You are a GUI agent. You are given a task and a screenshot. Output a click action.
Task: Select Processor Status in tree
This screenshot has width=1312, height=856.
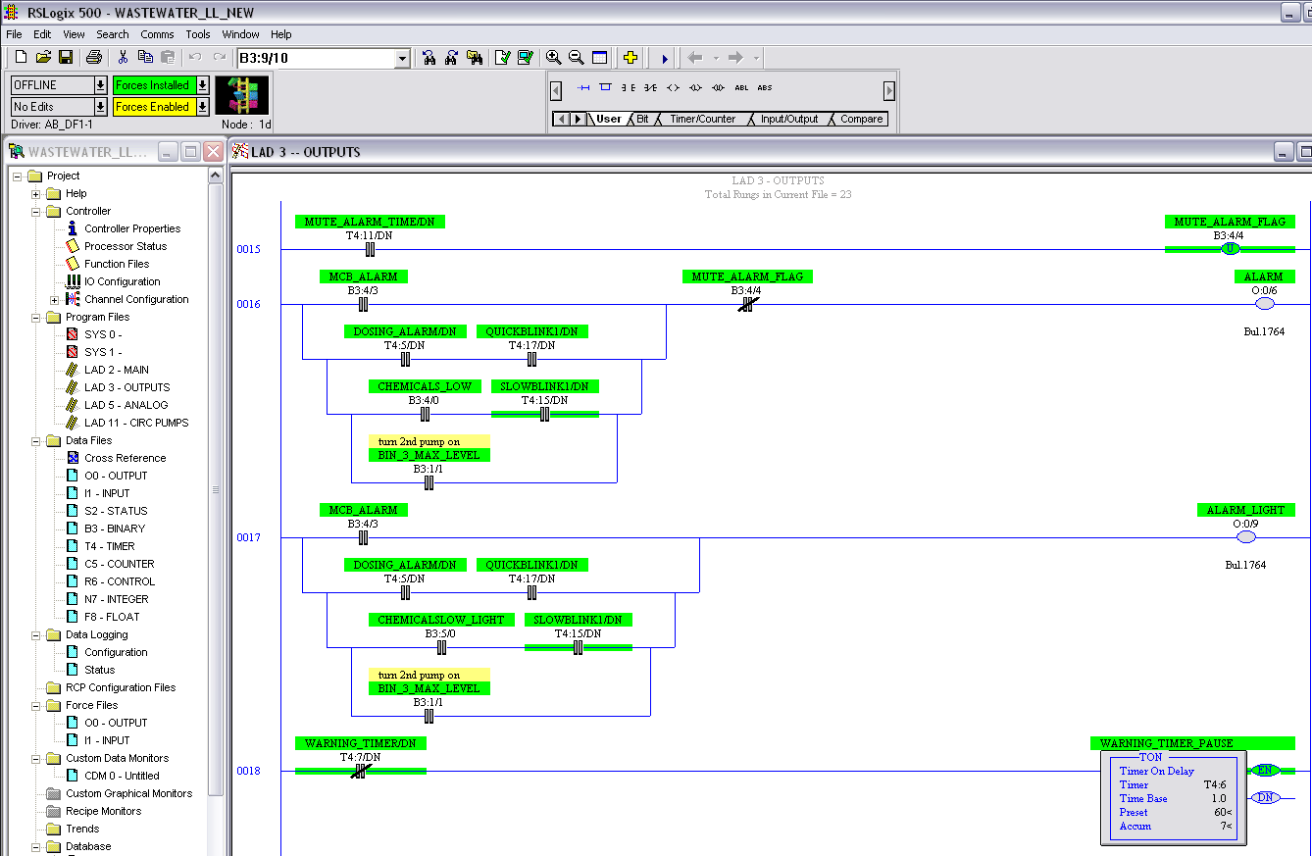tap(125, 247)
